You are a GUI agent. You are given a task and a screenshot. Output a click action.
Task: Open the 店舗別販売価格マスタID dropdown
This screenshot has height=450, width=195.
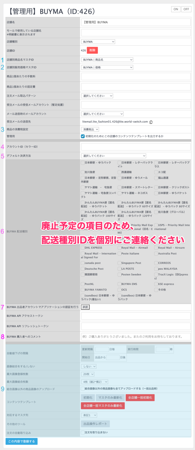pyautogui.click(x=107, y=67)
